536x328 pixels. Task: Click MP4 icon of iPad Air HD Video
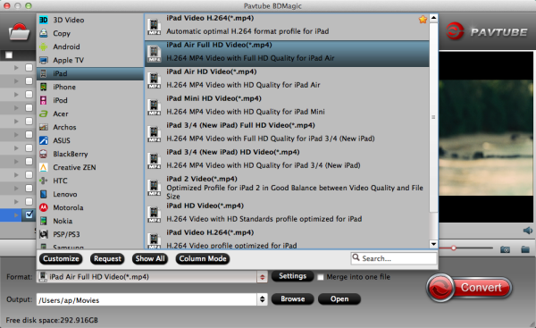click(x=155, y=80)
